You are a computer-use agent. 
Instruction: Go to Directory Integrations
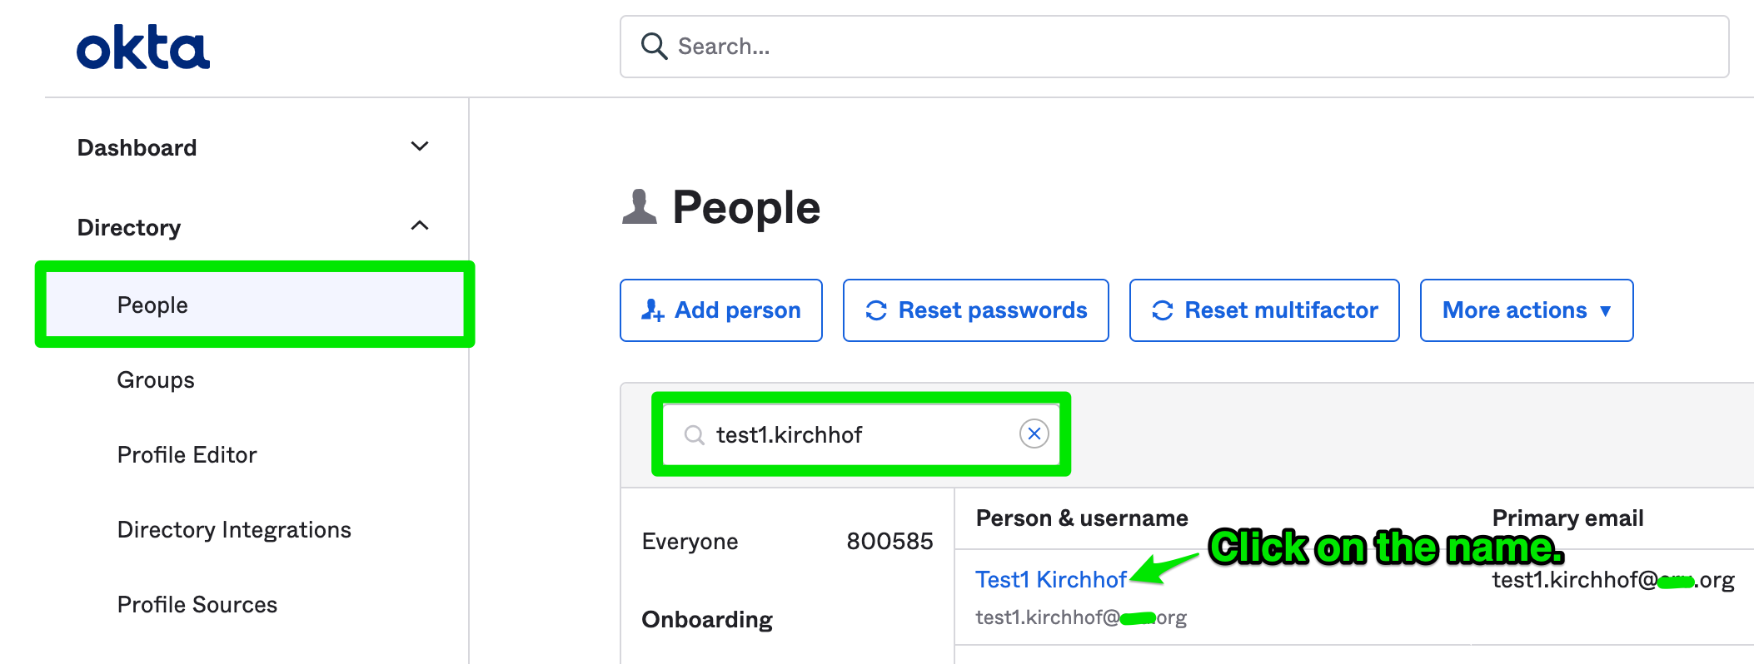pyautogui.click(x=234, y=530)
